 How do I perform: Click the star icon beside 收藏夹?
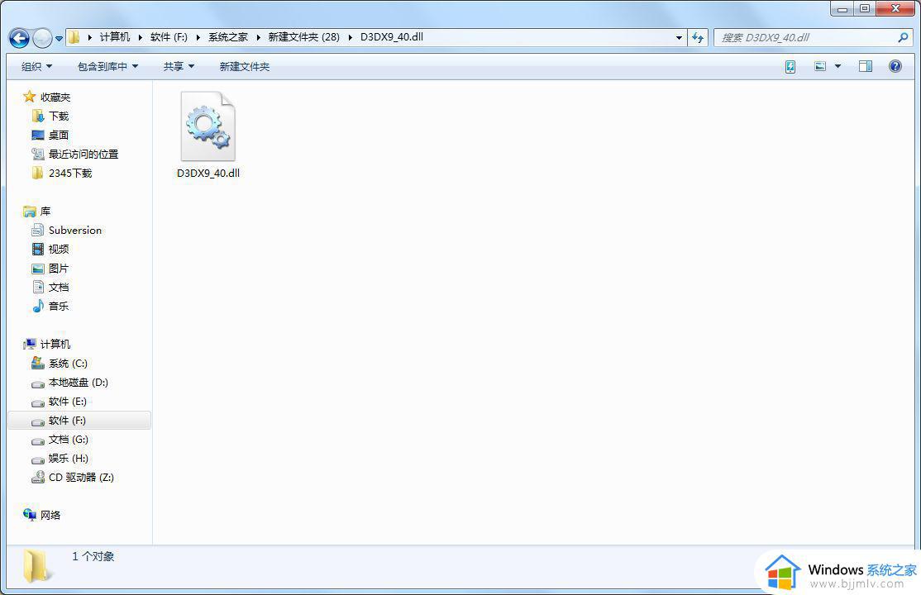click(30, 97)
